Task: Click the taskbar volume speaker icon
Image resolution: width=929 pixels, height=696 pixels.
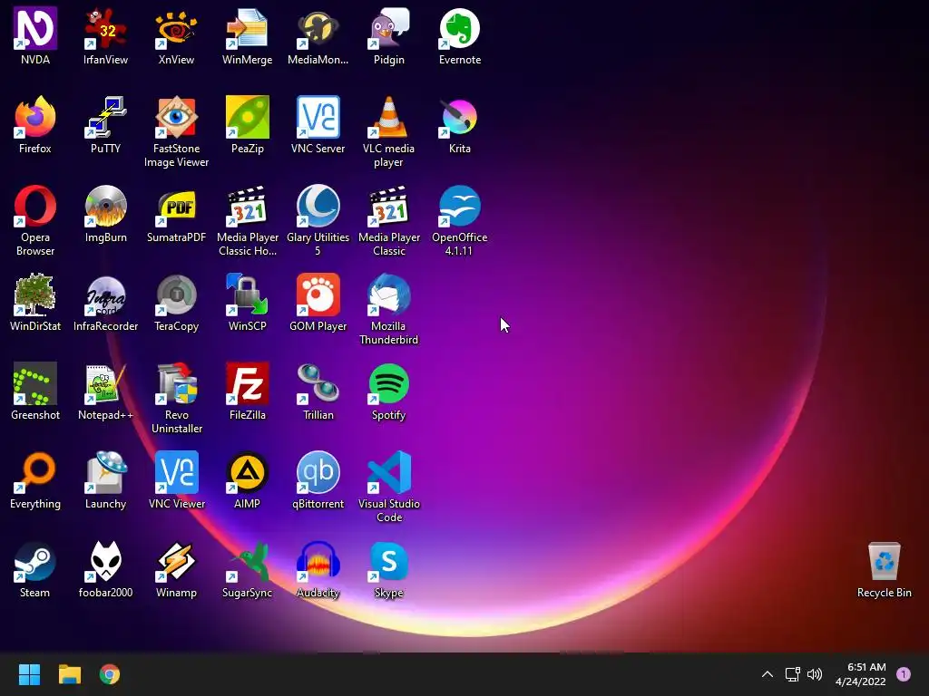Action: coord(816,674)
